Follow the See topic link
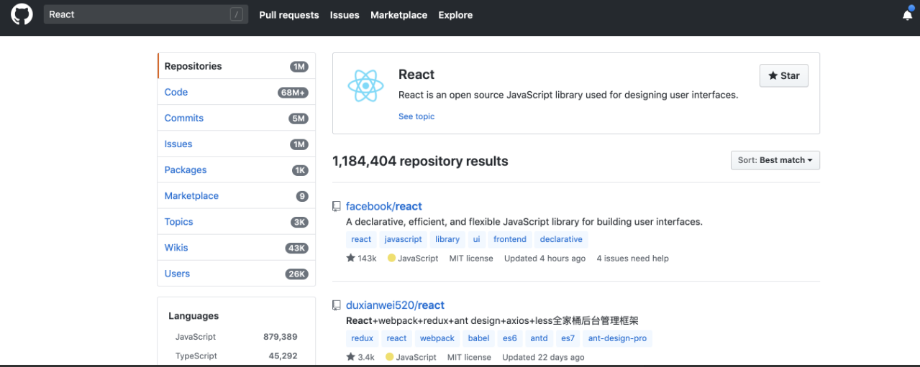The image size is (920, 367). (x=416, y=116)
